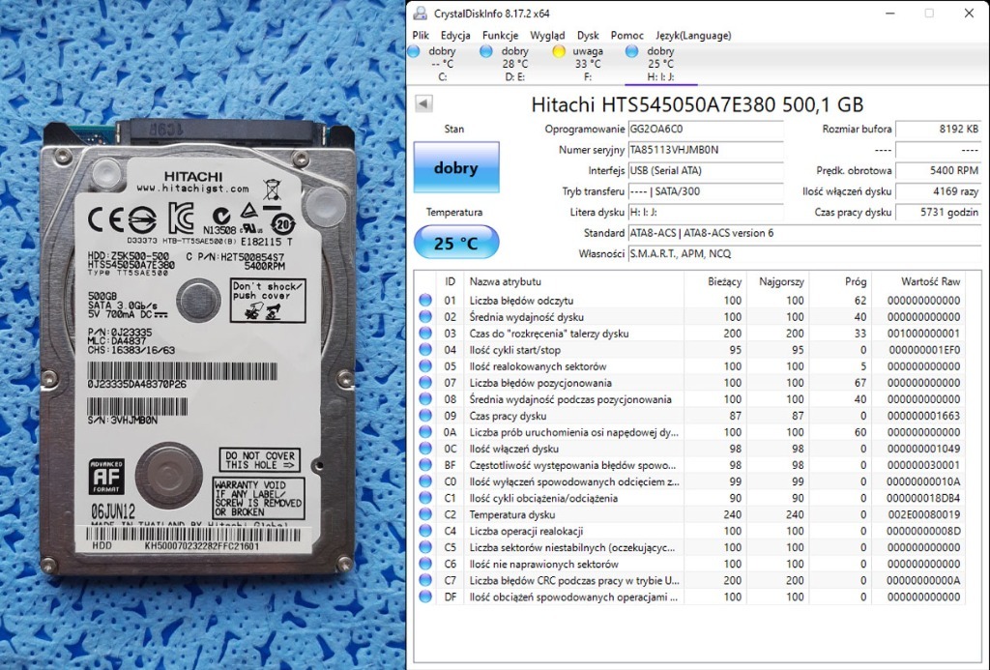Screen dimensions: 990x670
Task: Switch to the H: I: J: disk tab
Action: pyautogui.click(x=660, y=64)
